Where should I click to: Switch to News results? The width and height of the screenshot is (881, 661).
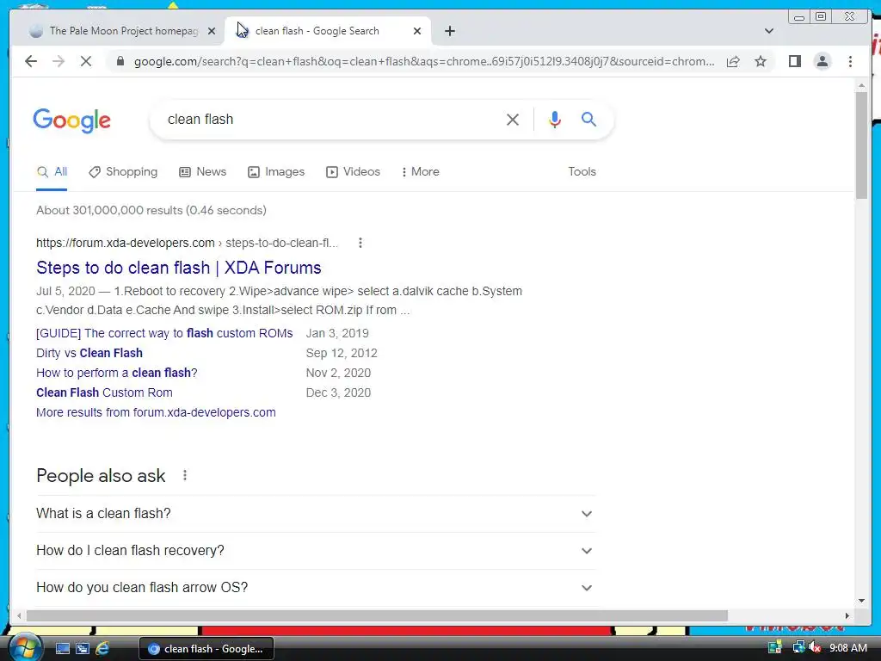click(202, 172)
